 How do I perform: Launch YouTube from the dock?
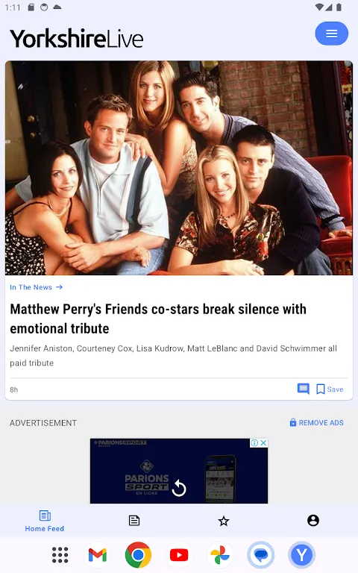179,555
